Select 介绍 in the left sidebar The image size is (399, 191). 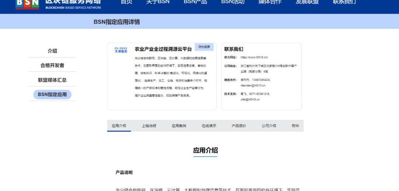pyautogui.click(x=52, y=51)
